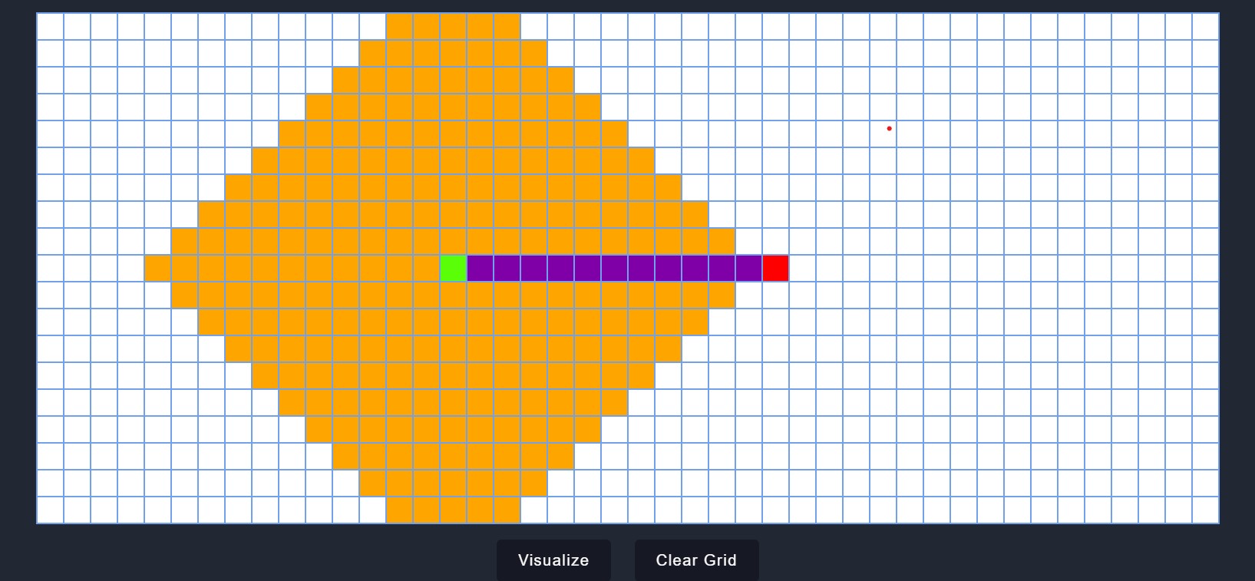This screenshot has width=1255, height=581.
Task: Click orange cell directly below green start node
Action: point(454,295)
